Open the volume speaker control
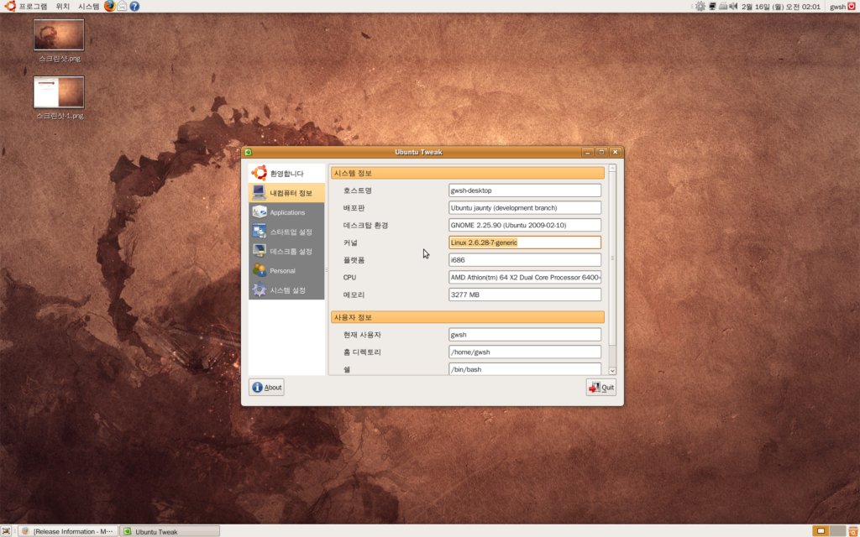The image size is (860, 537). (x=733, y=6)
